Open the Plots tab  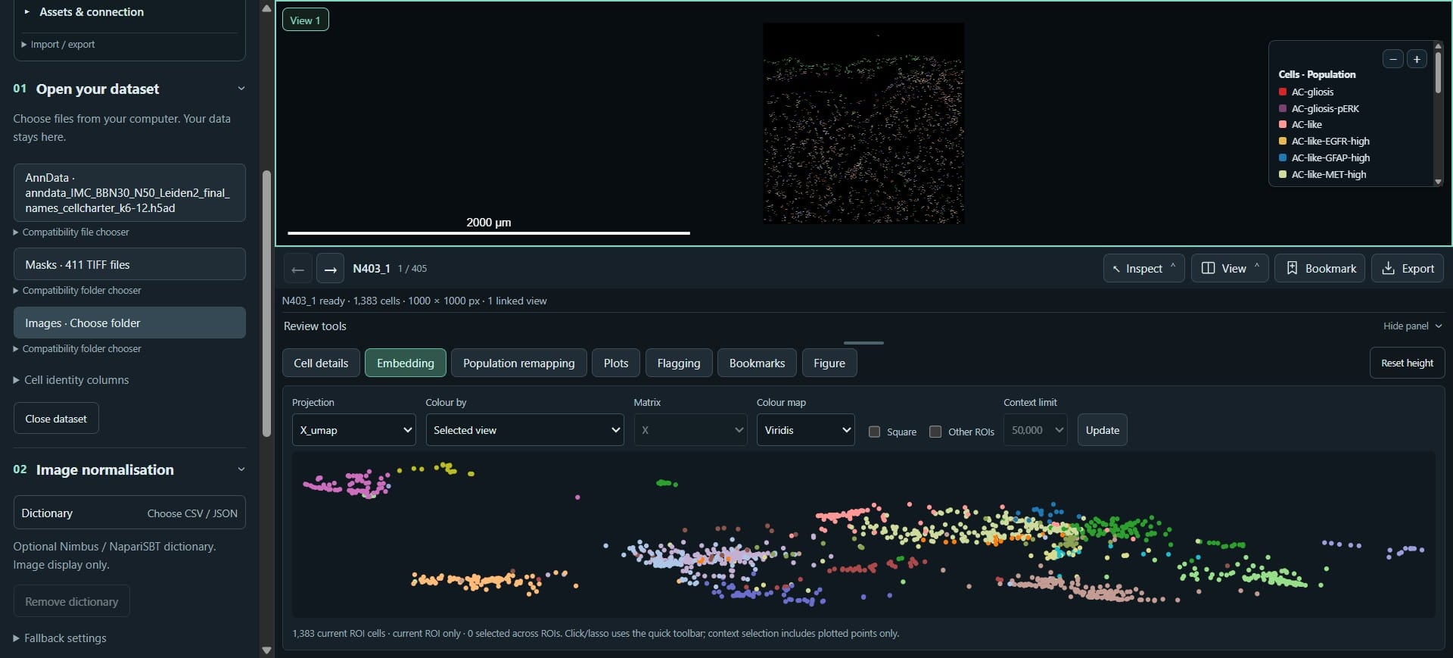[x=616, y=363]
